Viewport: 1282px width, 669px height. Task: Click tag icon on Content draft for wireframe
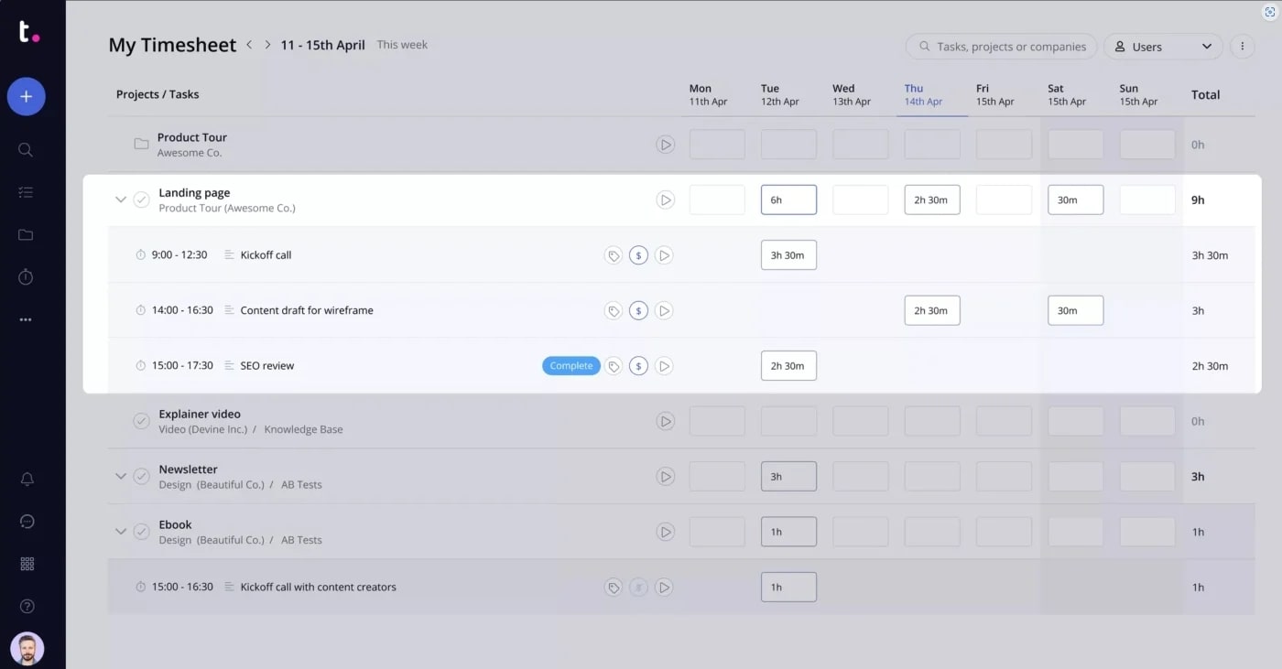click(x=614, y=311)
